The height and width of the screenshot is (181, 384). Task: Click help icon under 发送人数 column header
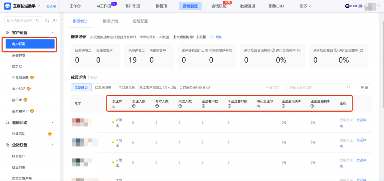[134, 106]
